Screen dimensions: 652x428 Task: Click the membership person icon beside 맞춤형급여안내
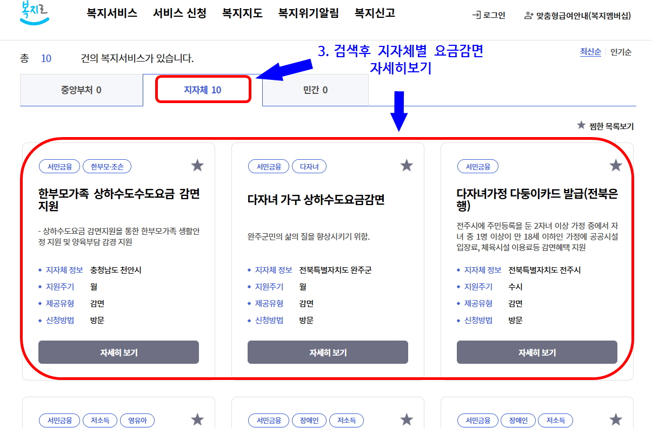coord(529,16)
